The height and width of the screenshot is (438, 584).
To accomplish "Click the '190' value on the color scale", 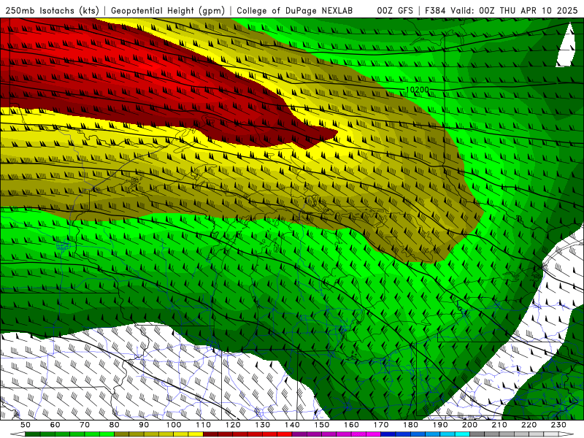I will pos(441,425).
